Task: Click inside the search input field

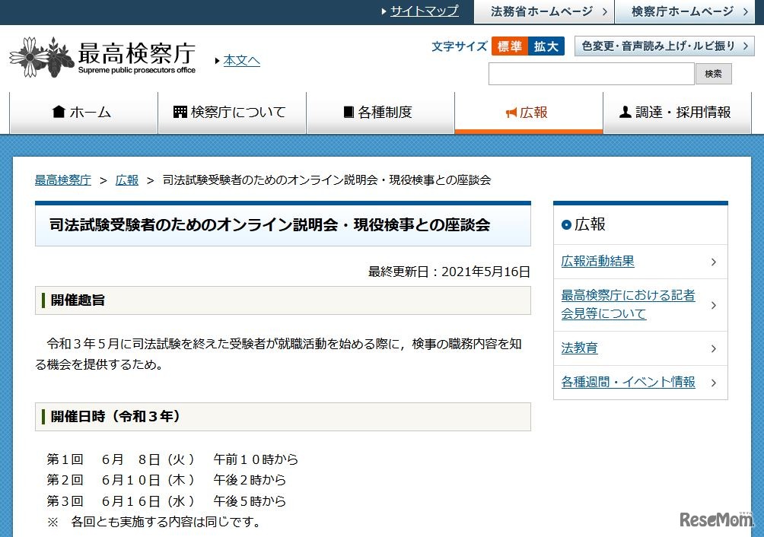Action: point(591,74)
